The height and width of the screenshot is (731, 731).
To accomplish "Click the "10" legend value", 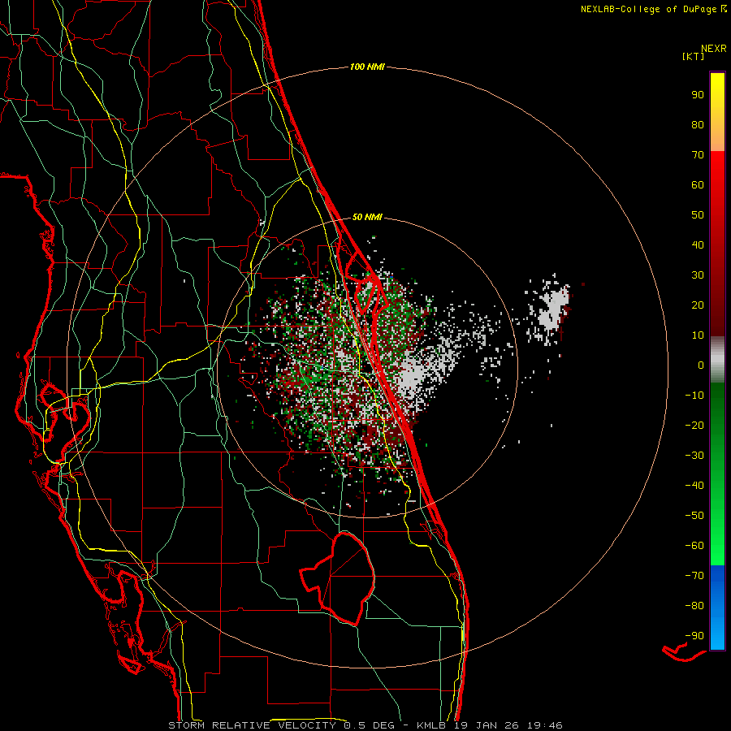I will tap(698, 335).
